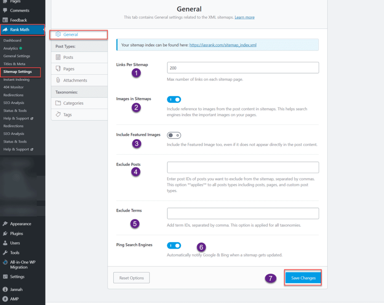Click the Appearance paintbrush icon
The width and height of the screenshot is (384, 305).
click(x=5, y=224)
